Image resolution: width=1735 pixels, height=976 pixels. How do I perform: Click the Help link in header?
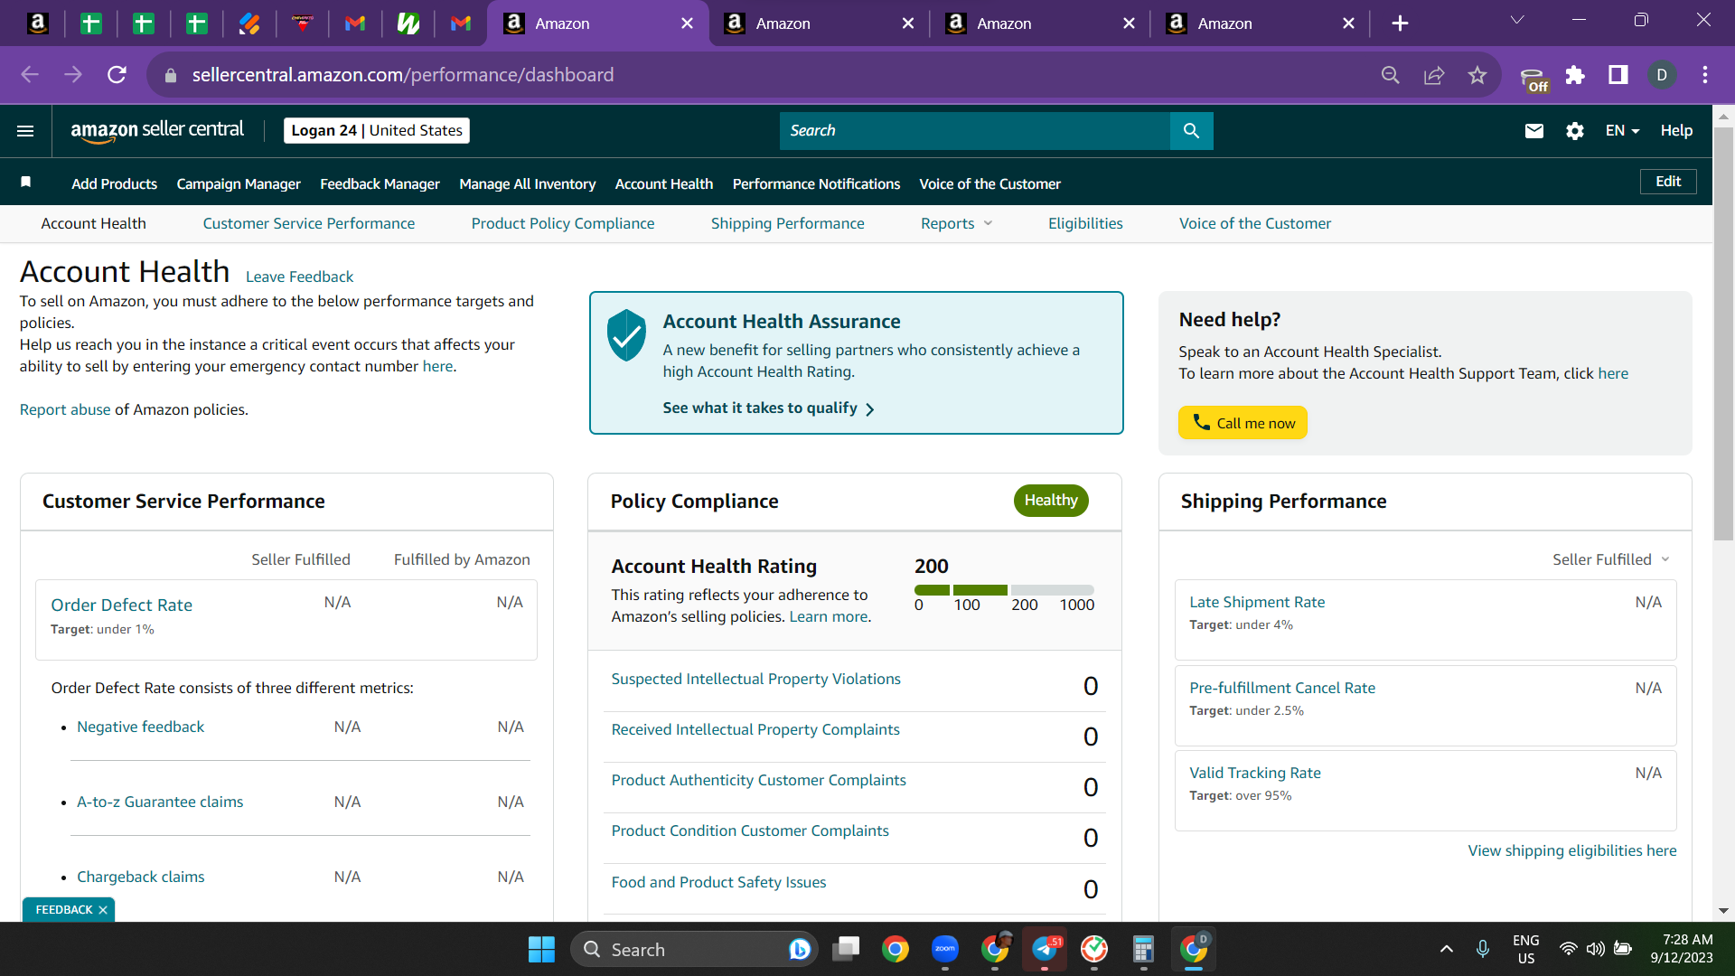pos(1676,131)
